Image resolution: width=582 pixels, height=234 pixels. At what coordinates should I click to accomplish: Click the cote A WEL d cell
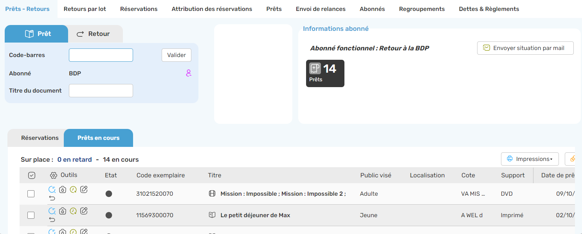click(x=472, y=215)
